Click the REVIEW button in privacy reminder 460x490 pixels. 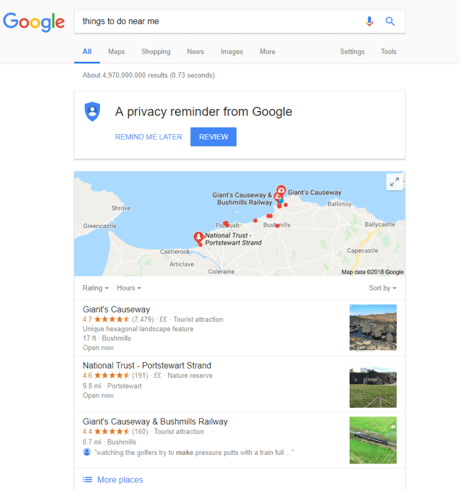213,136
